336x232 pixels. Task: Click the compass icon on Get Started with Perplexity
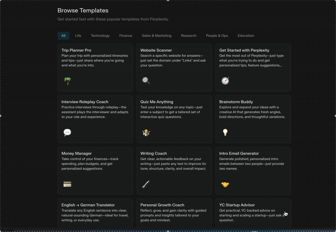tap(225, 81)
